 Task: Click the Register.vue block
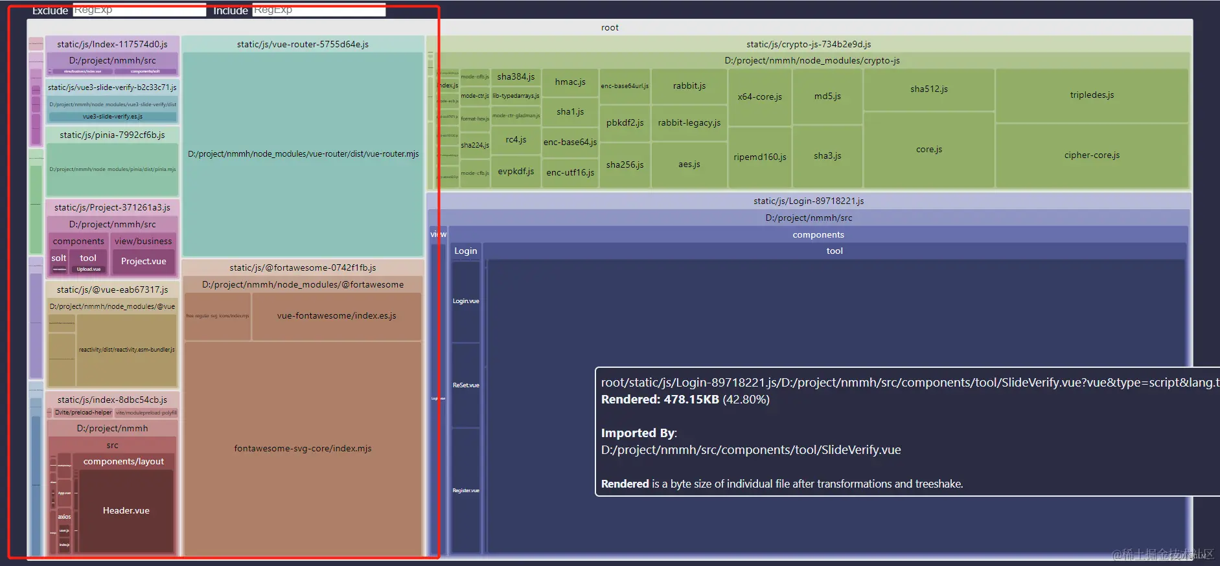(465, 490)
